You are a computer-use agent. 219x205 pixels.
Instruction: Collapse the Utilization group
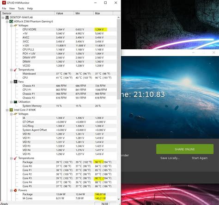pos(11,102)
